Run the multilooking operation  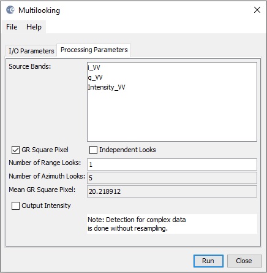(x=208, y=261)
